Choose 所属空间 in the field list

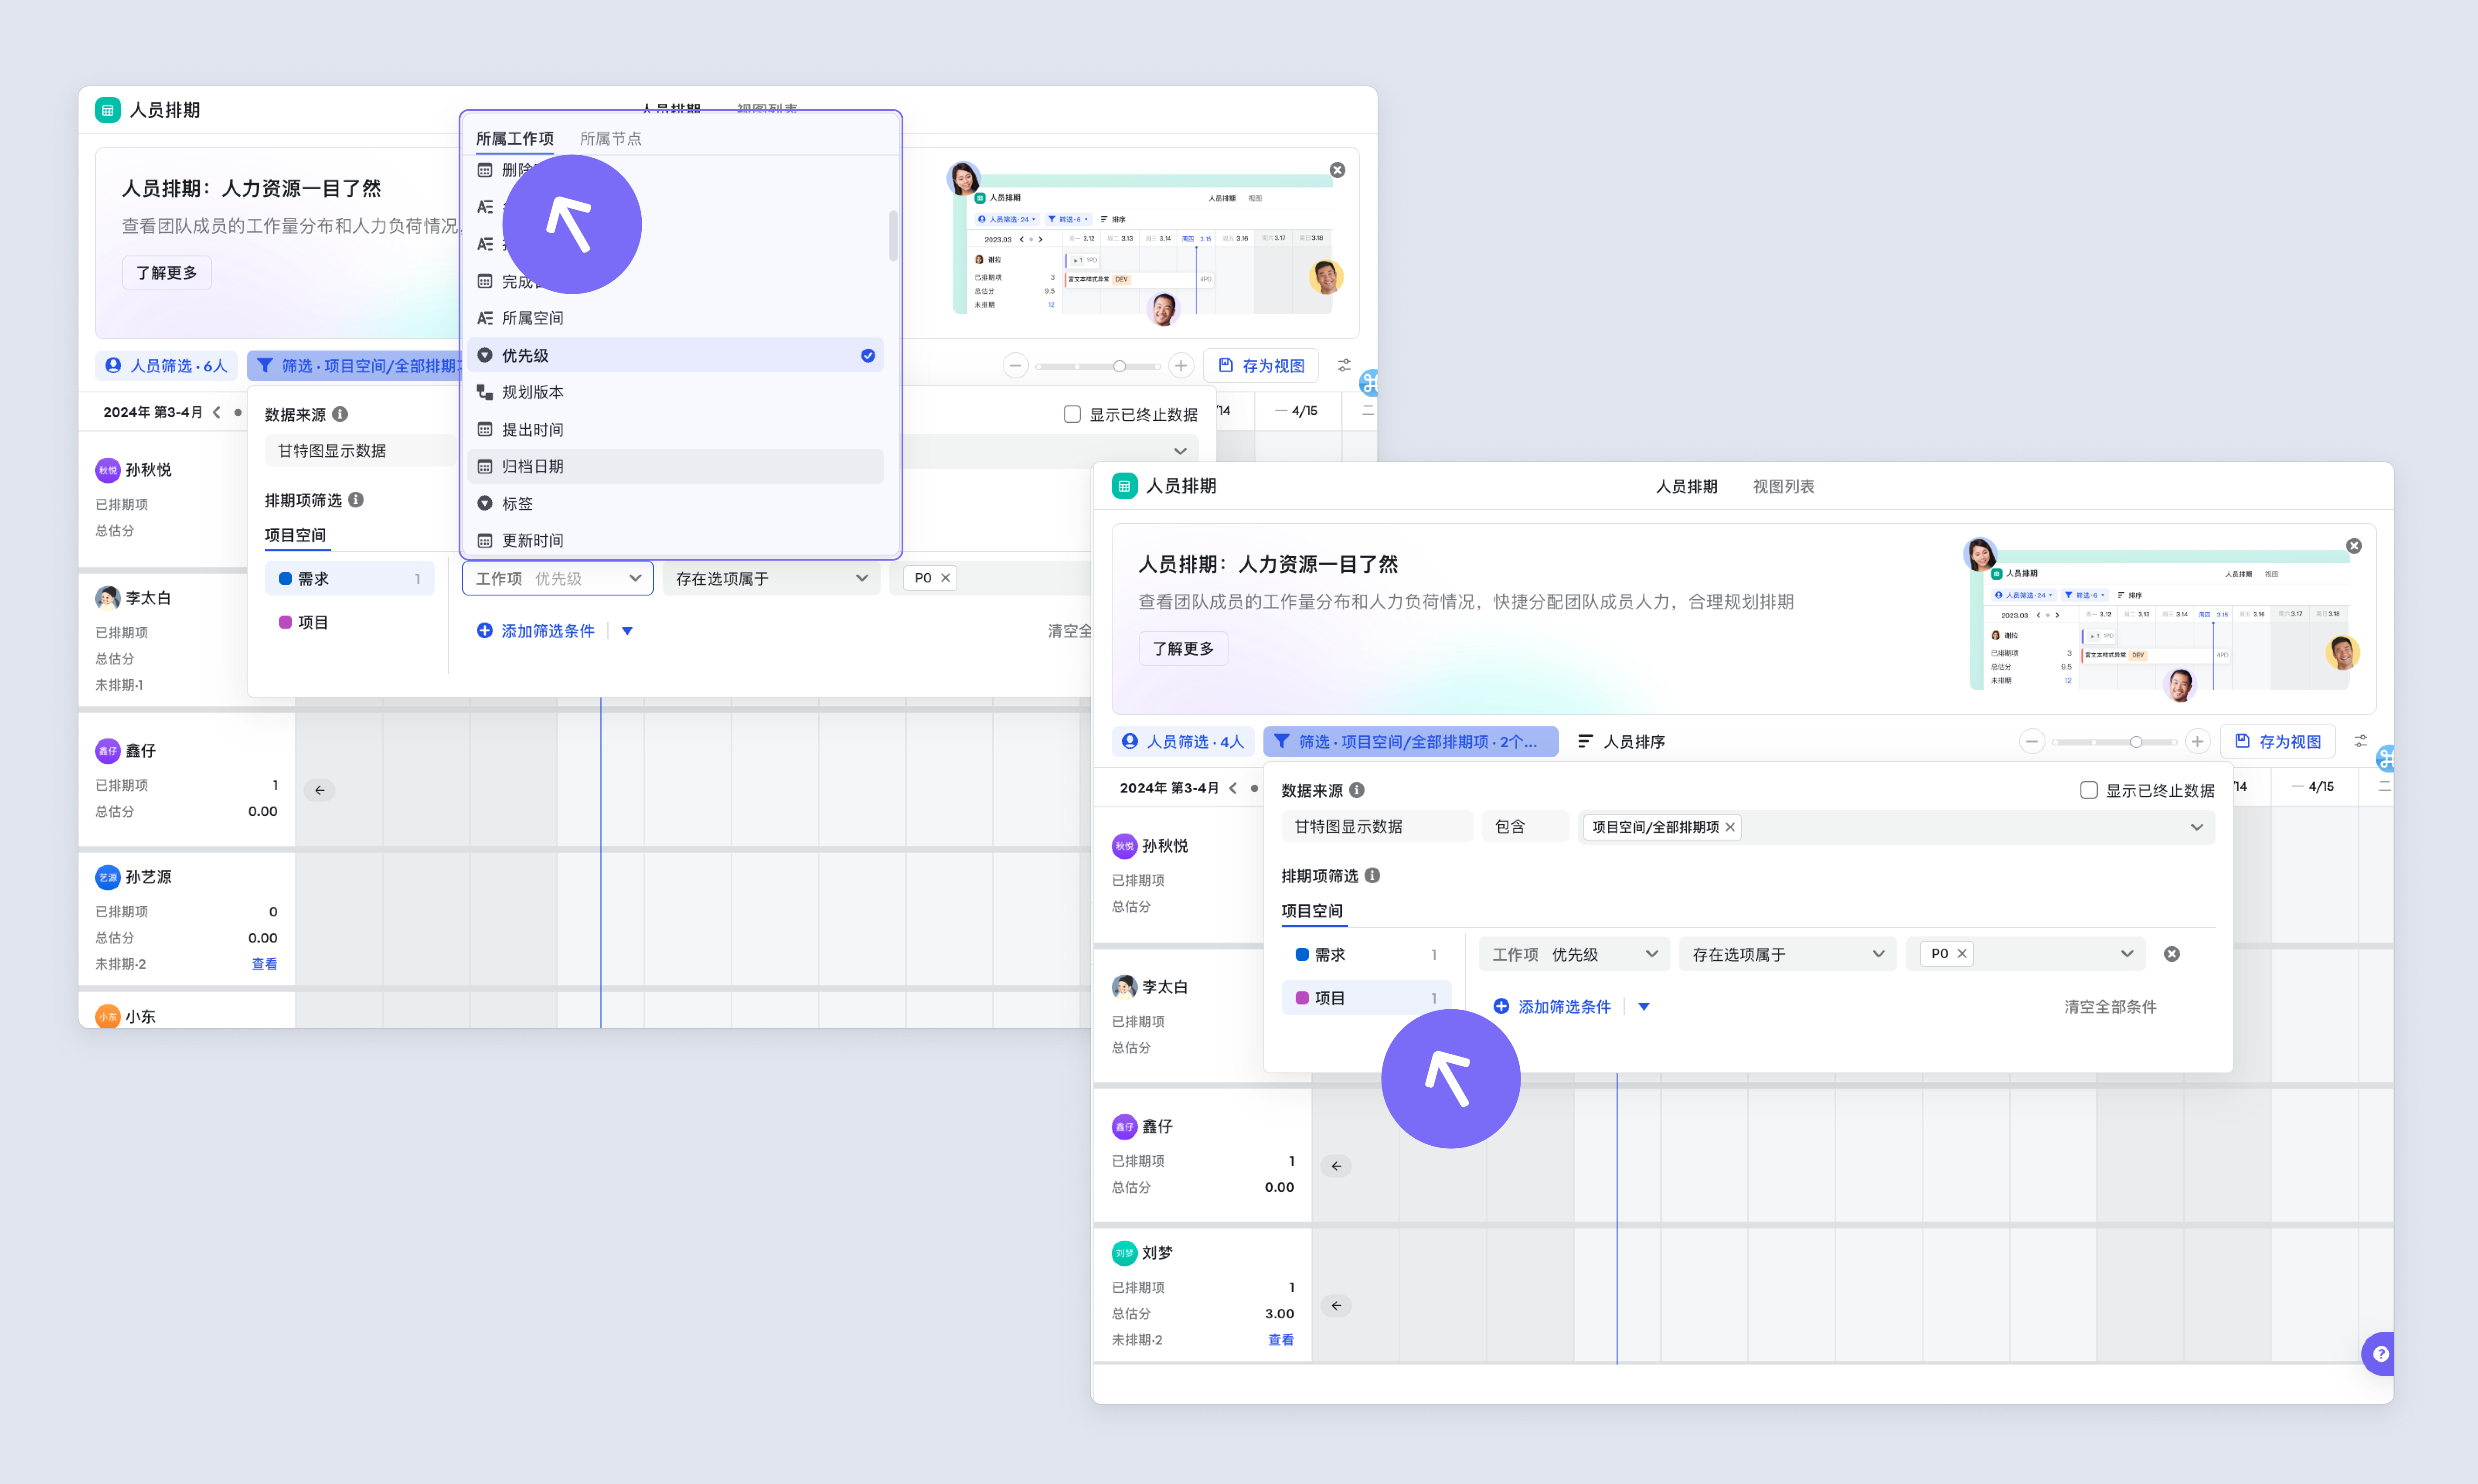(676, 318)
